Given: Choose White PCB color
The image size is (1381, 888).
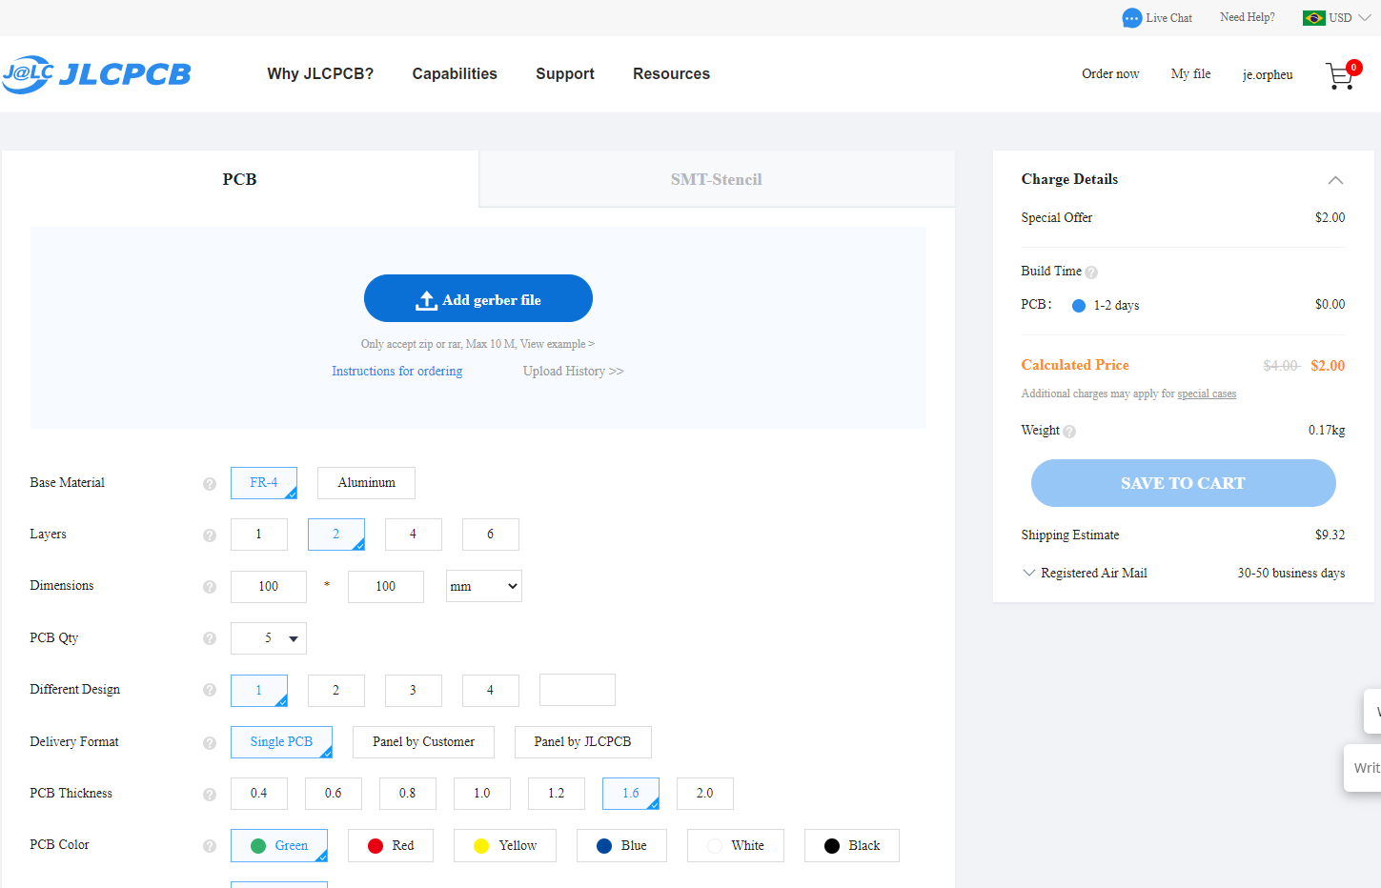Looking at the screenshot, I should (736, 845).
